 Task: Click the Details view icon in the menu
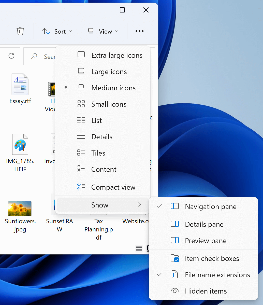coord(81,136)
